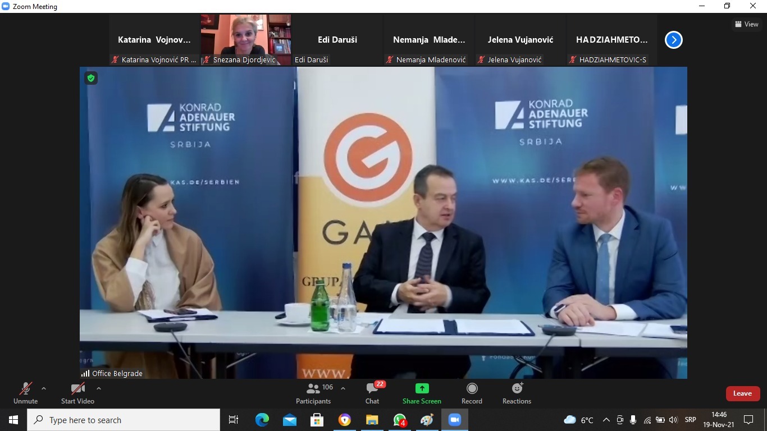Restore down the Zoom Meeting window

(727, 6)
